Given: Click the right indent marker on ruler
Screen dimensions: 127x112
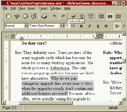Looking at the screenshot, I should (97, 37).
